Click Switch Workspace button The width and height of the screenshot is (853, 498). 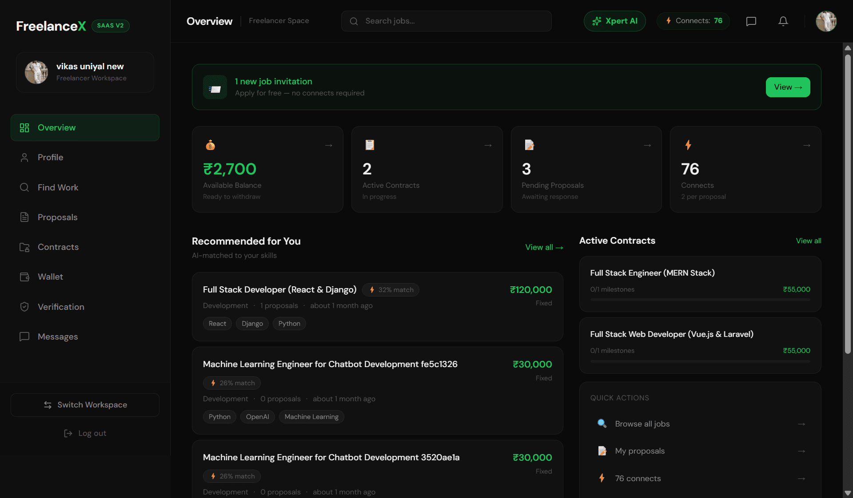(85, 405)
